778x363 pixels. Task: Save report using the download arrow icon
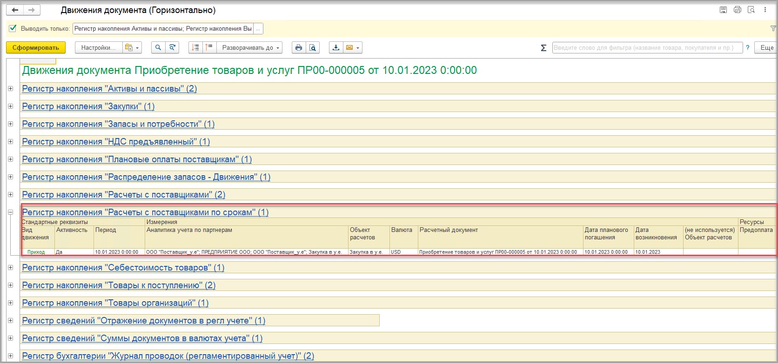pos(335,47)
